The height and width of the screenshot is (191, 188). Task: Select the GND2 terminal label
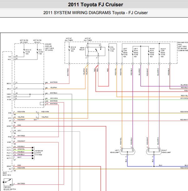point(9,94)
